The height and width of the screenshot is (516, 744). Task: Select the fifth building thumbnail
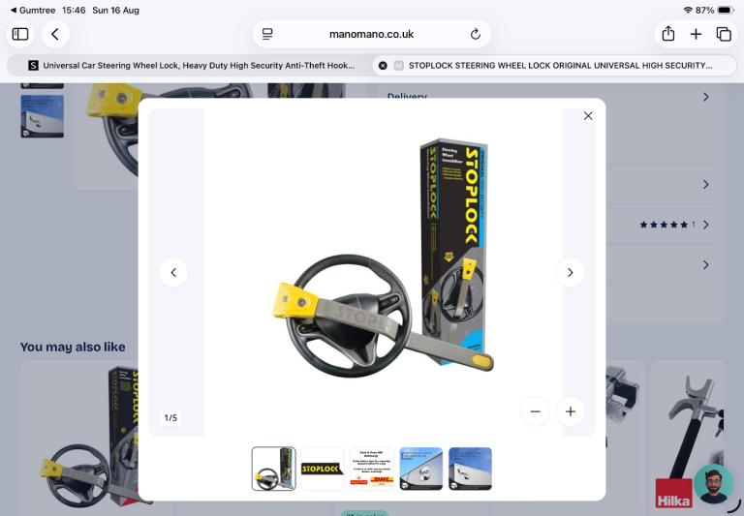pos(470,469)
